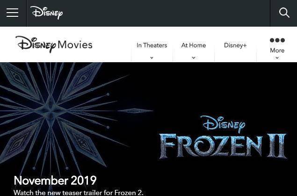Go to the Disney+ nav item
The width and height of the screenshot is (297, 196).
click(x=235, y=45)
